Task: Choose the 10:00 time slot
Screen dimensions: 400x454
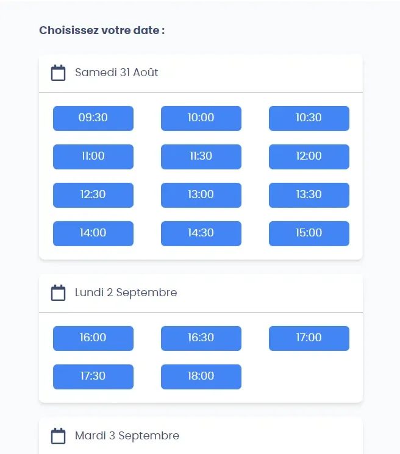Action: click(x=201, y=118)
